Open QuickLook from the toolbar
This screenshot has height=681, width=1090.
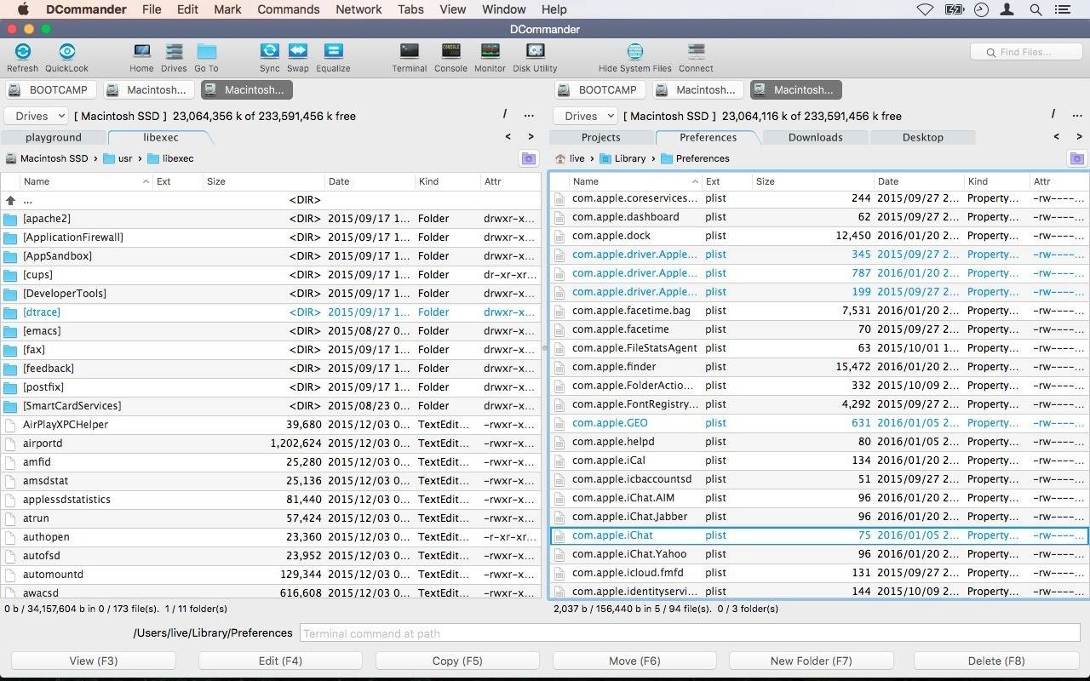(x=66, y=57)
